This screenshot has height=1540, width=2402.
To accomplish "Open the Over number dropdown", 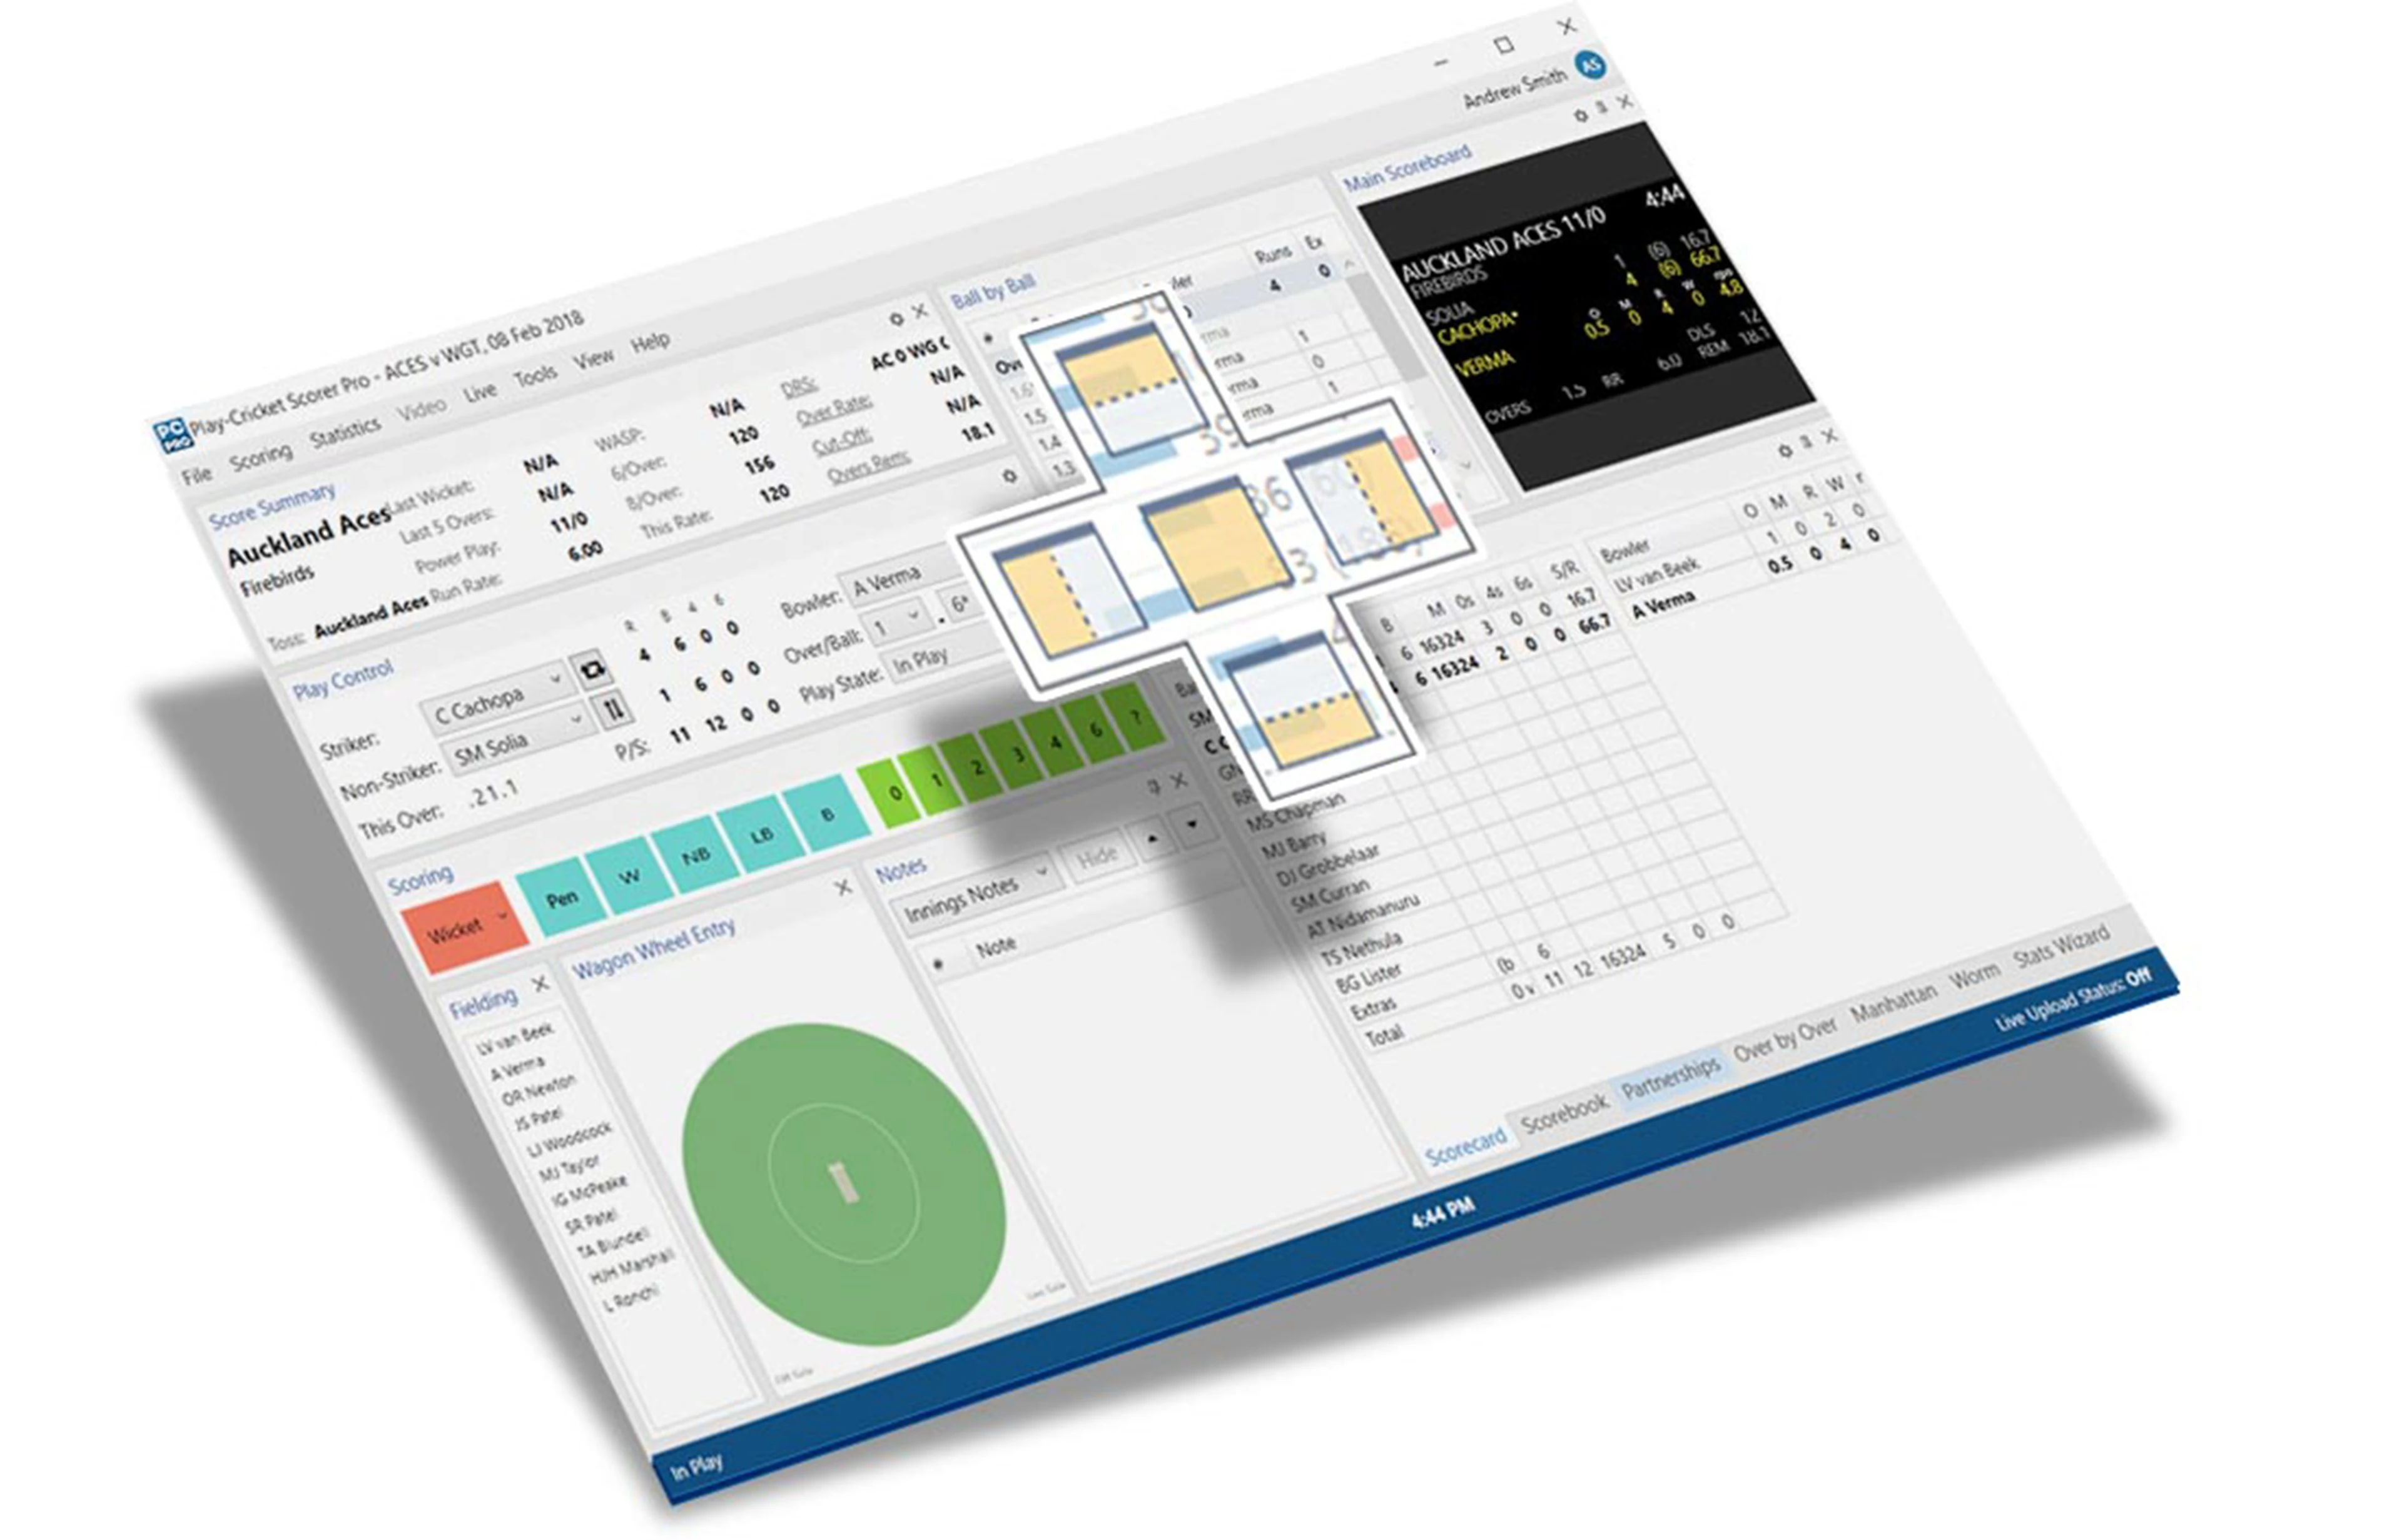I will click(898, 622).
